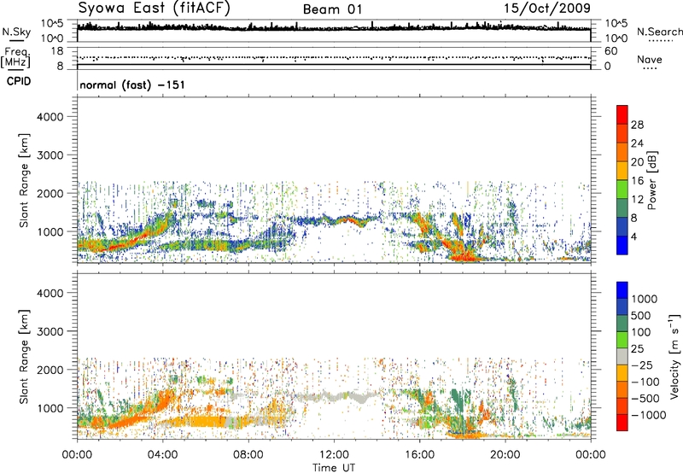
Task: Click the '12:00' time tick label
Action: tap(334, 455)
